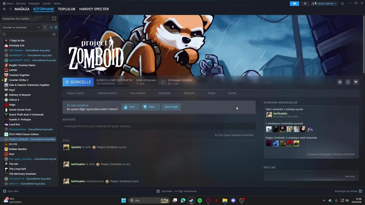
Task: Click berfinsahix name in Oynayan Arkadaşlar panel
Action: coord(280,114)
